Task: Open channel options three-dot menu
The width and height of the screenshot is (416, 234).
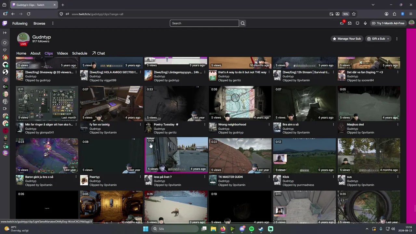Action: click(x=397, y=39)
